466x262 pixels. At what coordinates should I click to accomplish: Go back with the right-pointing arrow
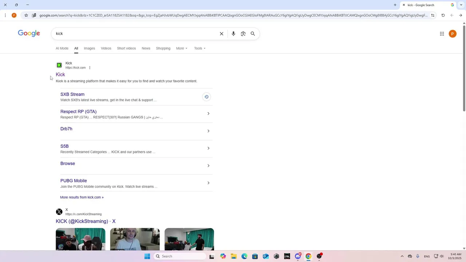tap(461, 15)
